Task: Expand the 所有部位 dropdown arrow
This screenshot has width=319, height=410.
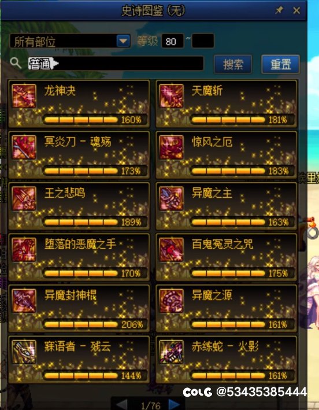Action: point(123,41)
